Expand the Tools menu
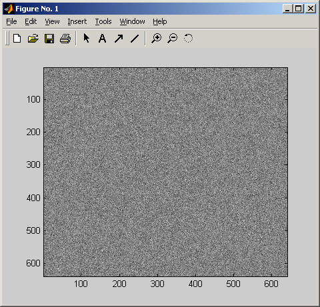 pos(103,21)
